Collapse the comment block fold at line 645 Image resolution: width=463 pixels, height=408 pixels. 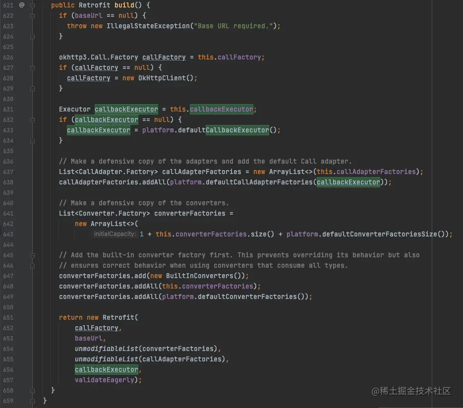(33, 255)
